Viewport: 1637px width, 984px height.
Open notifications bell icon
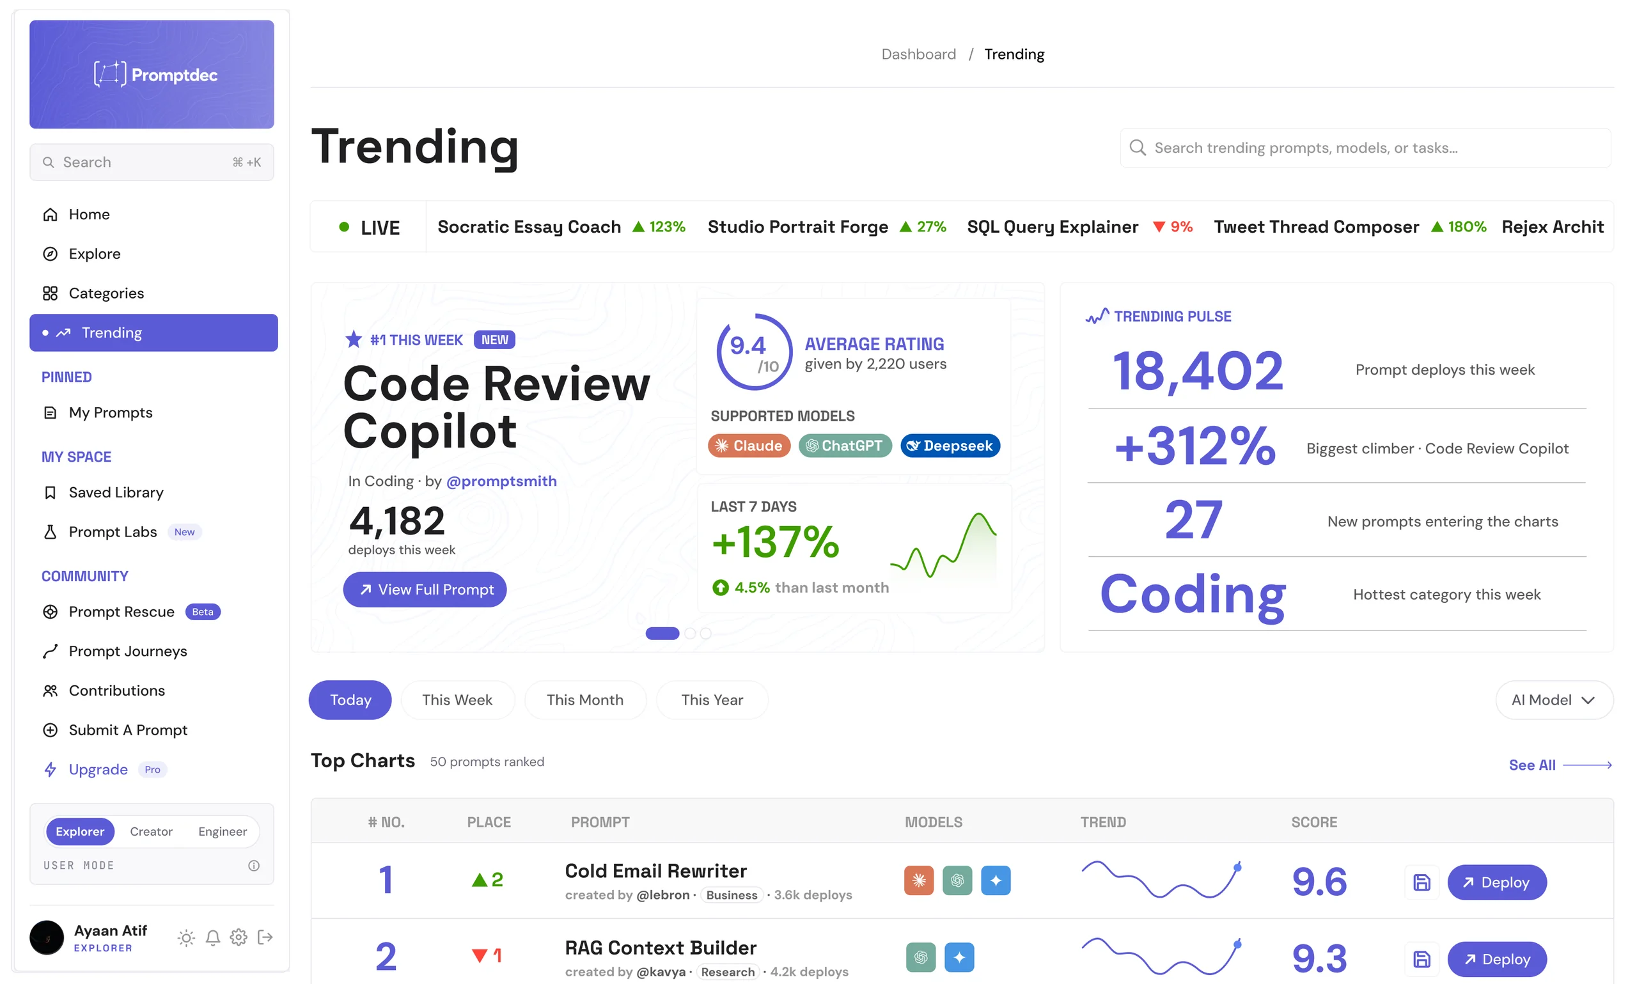pos(213,937)
